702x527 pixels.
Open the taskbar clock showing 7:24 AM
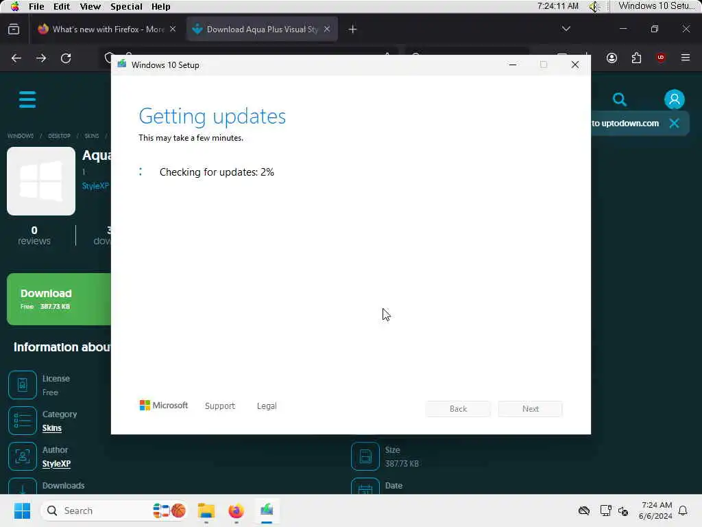656,511
